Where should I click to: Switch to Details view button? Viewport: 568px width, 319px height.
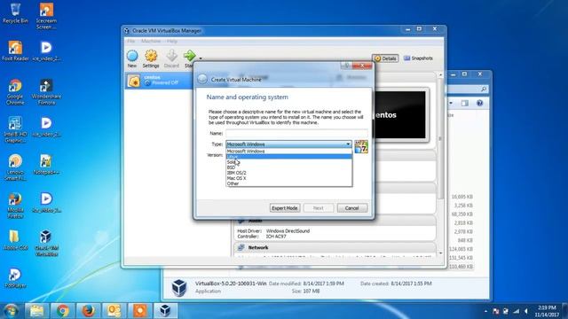[x=385, y=58]
